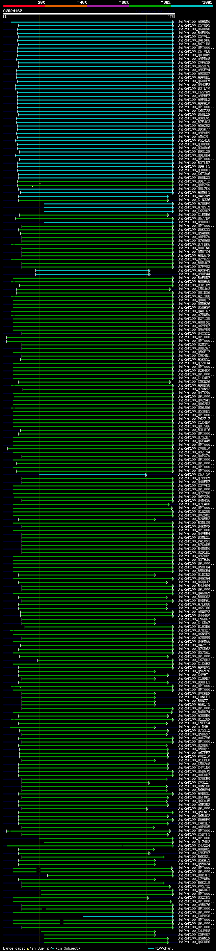The height and width of the screenshot is (951, 216).
Task: Click the UniRef100_Q943F3 entry
Action: (x=194, y=85)
